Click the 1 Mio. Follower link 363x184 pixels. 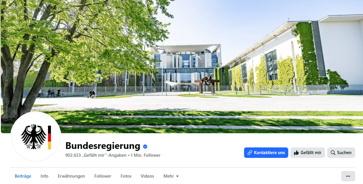[x=145, y=155]
